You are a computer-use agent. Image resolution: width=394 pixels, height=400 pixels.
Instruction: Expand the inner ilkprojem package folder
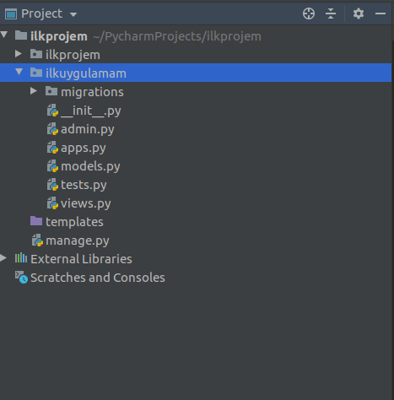pyautogui.click(x=19, y=53)
